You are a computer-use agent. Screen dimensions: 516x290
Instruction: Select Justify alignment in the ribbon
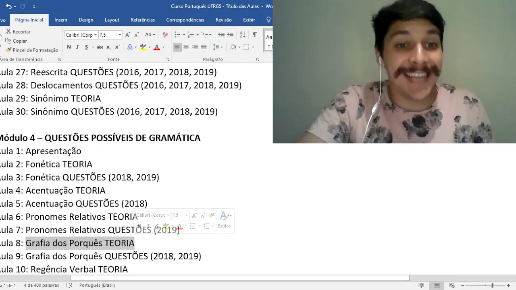pos(204,47)
